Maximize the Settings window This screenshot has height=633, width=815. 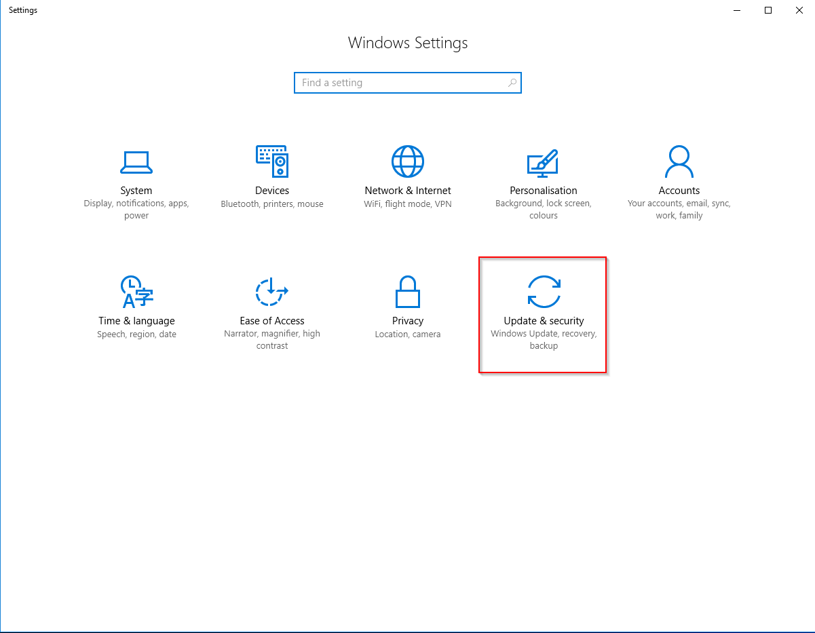768,10
